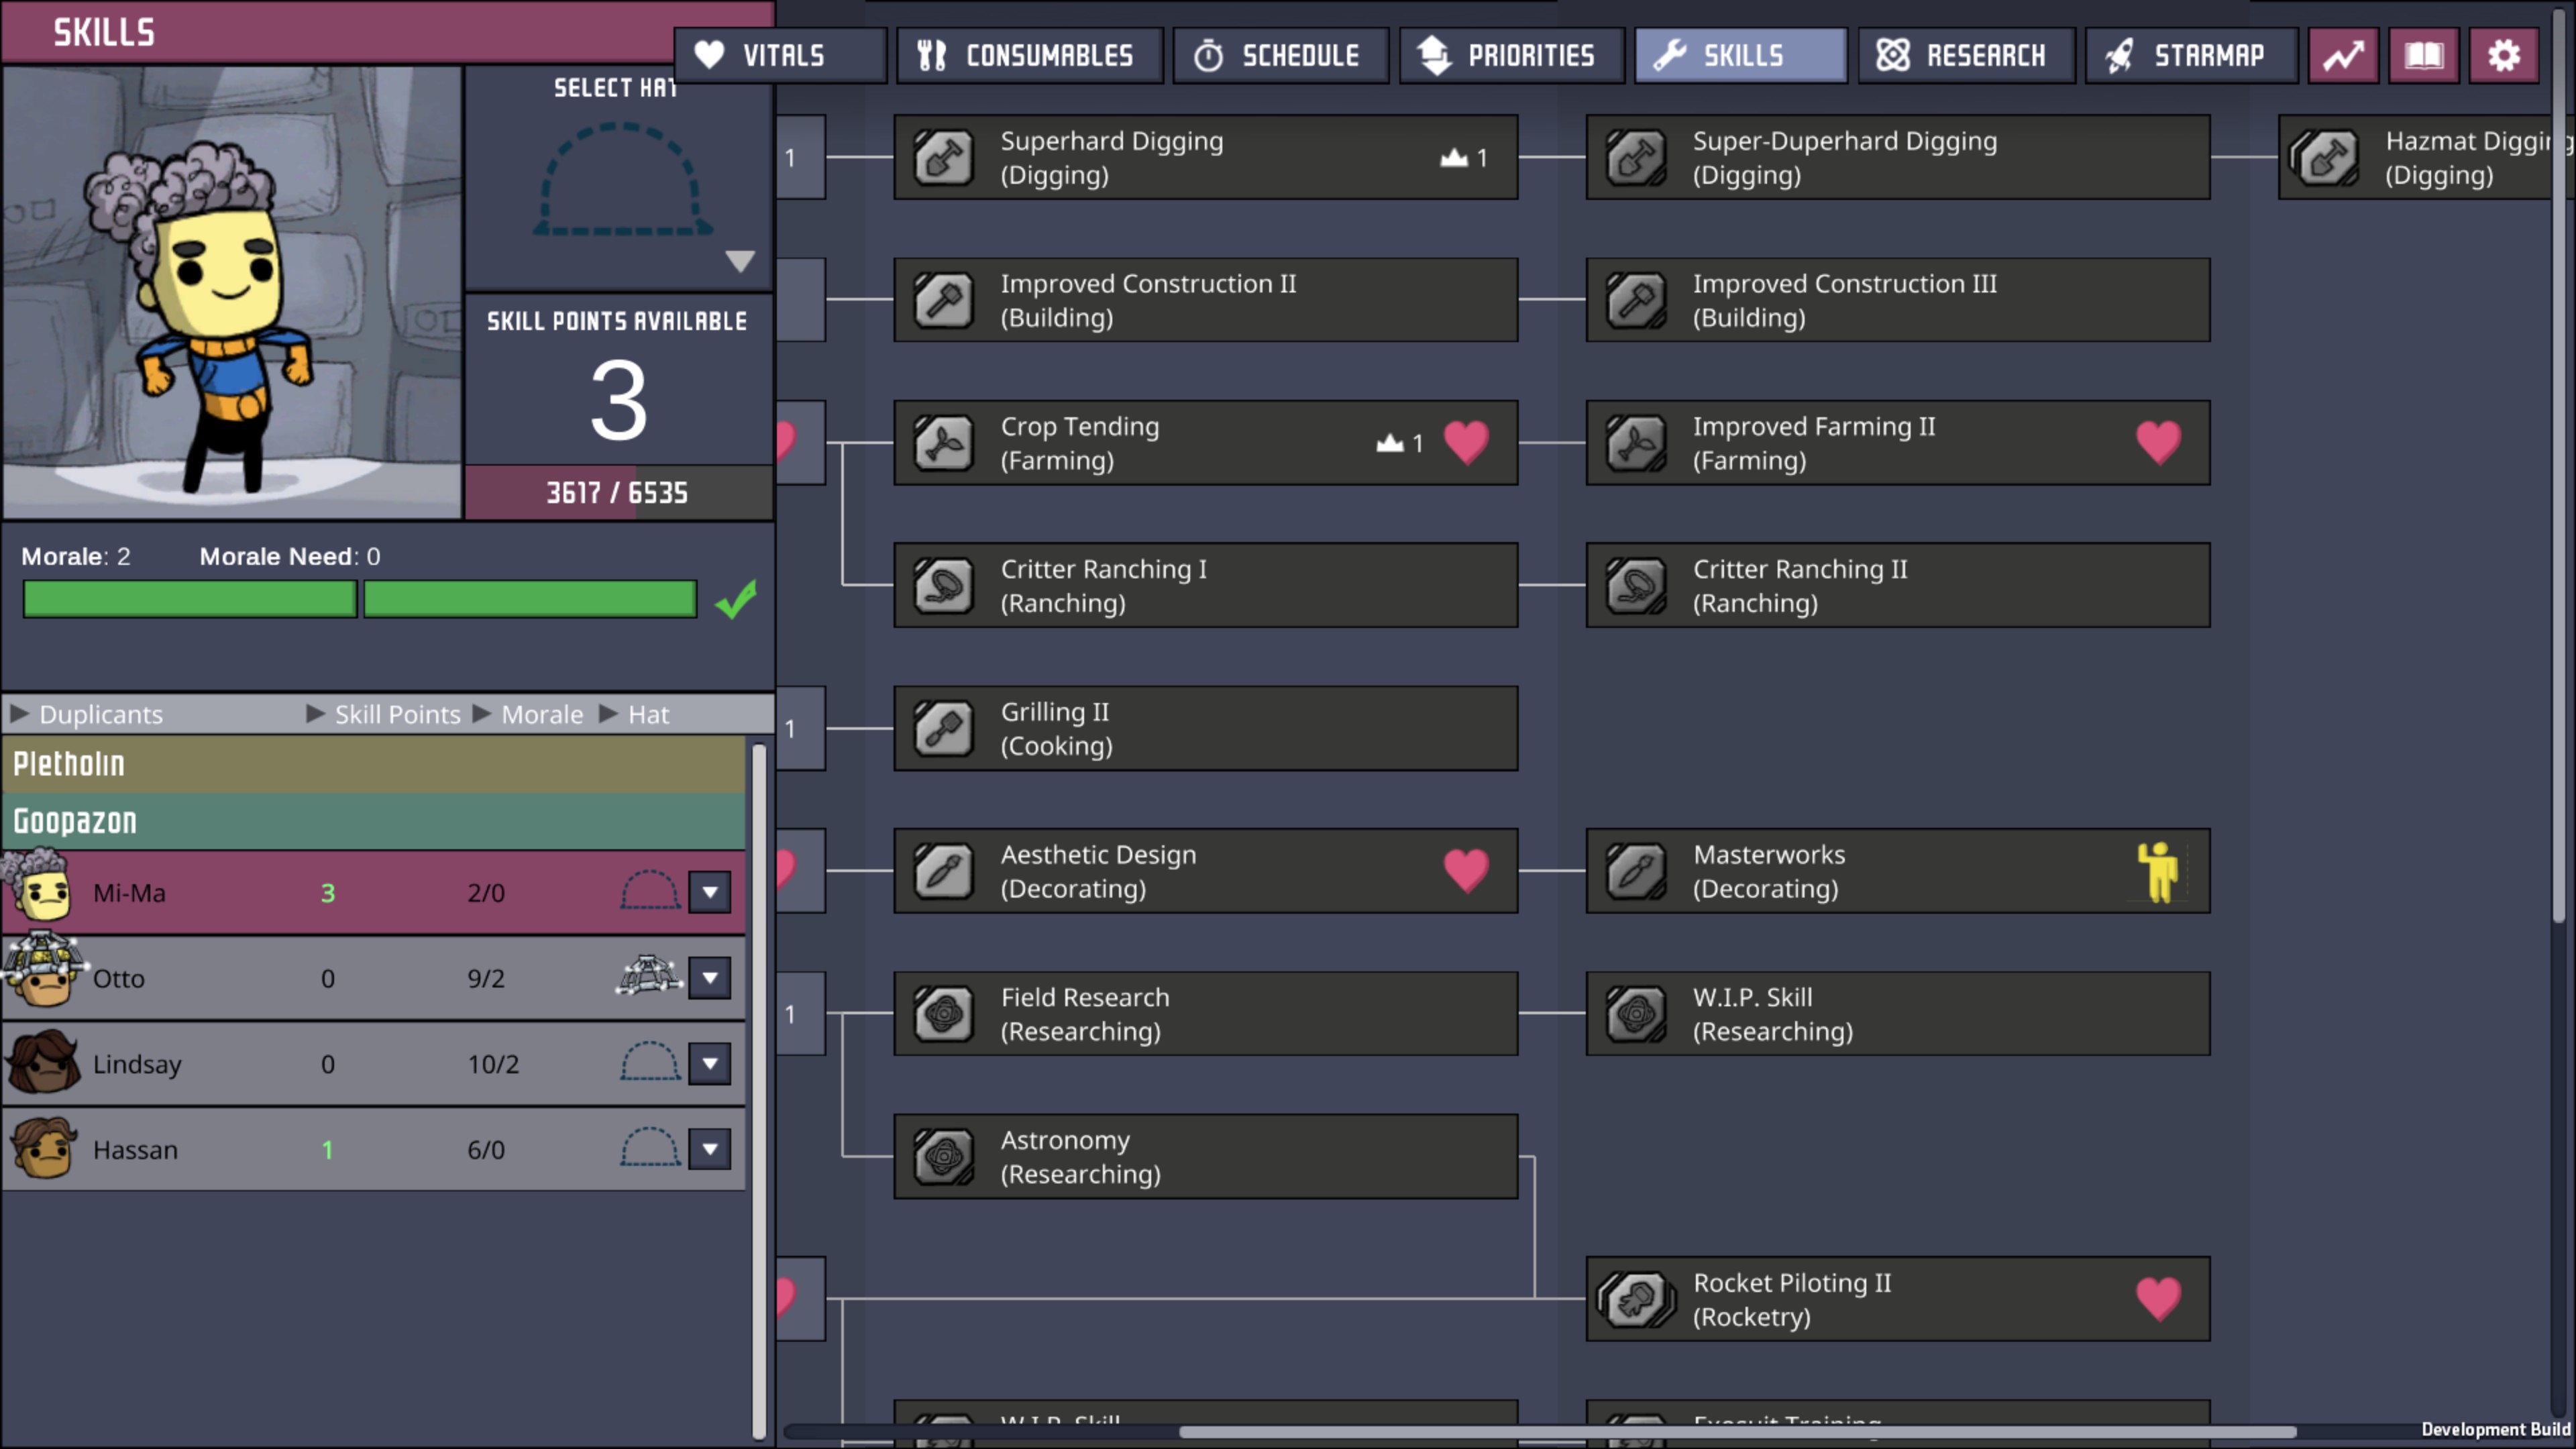Click the Grilling II spatula icon
The height and width of the screenshot is (1449, 2576).
tap(943, 728)
